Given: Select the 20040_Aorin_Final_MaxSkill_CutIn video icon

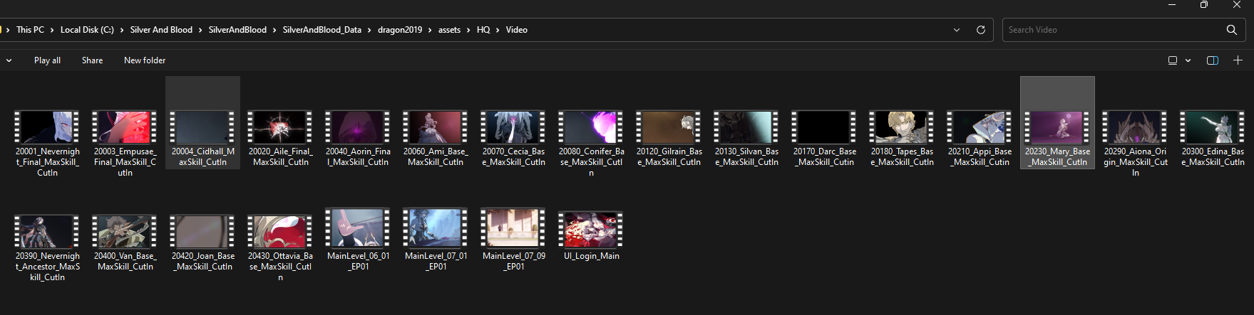Looking at the screenshot, I should point(358,127).
